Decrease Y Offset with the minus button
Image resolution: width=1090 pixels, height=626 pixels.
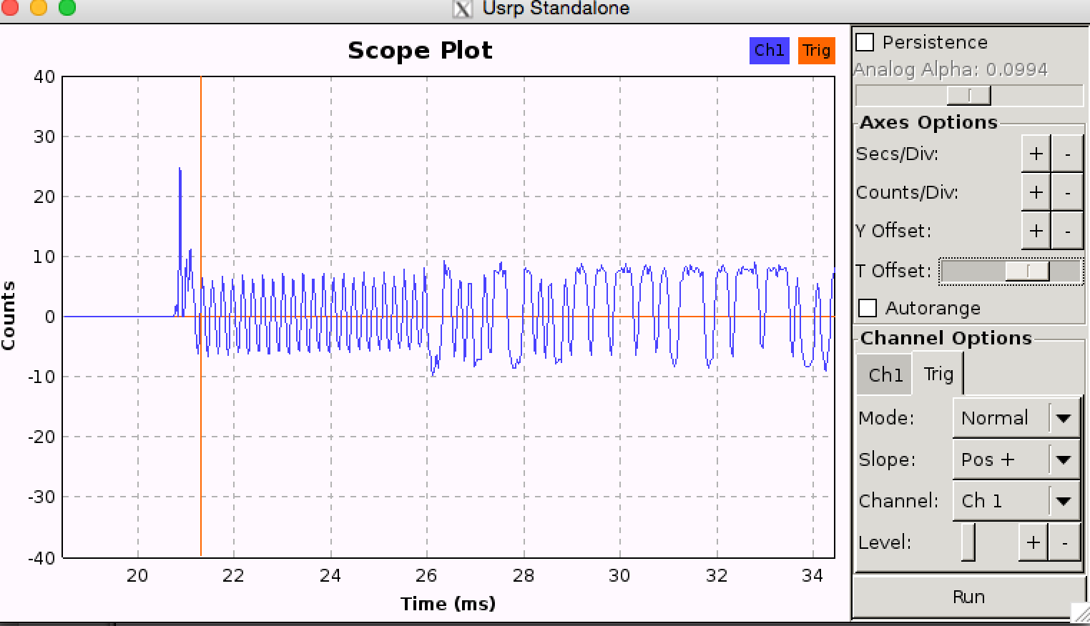1067,231
